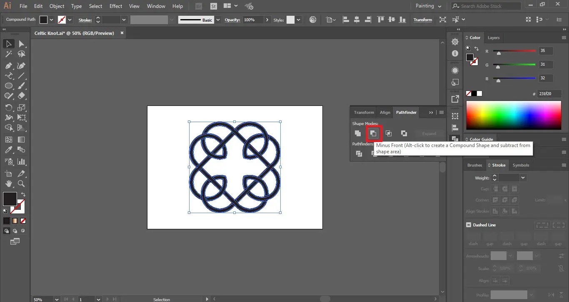Image resolution: width=569 pixels, height=302 pixels.
Task: Choose the Rotate tool
Action: click(x=9, y=108)
